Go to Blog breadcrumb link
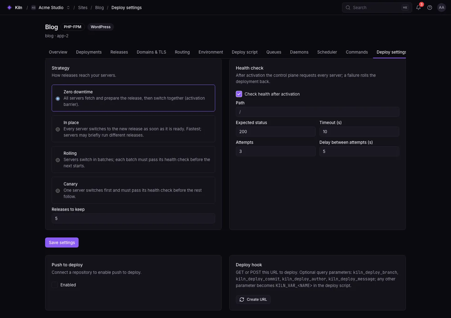 [99, 8]
